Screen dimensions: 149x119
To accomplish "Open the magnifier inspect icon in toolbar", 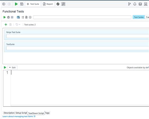I will coord(63,4).
